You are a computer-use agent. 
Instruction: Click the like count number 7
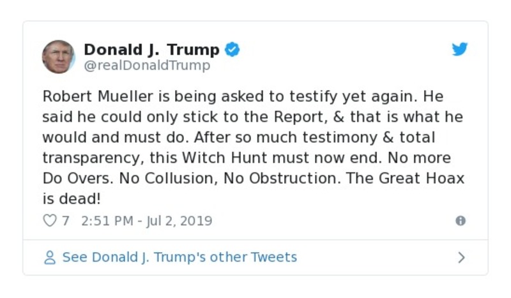66,221
